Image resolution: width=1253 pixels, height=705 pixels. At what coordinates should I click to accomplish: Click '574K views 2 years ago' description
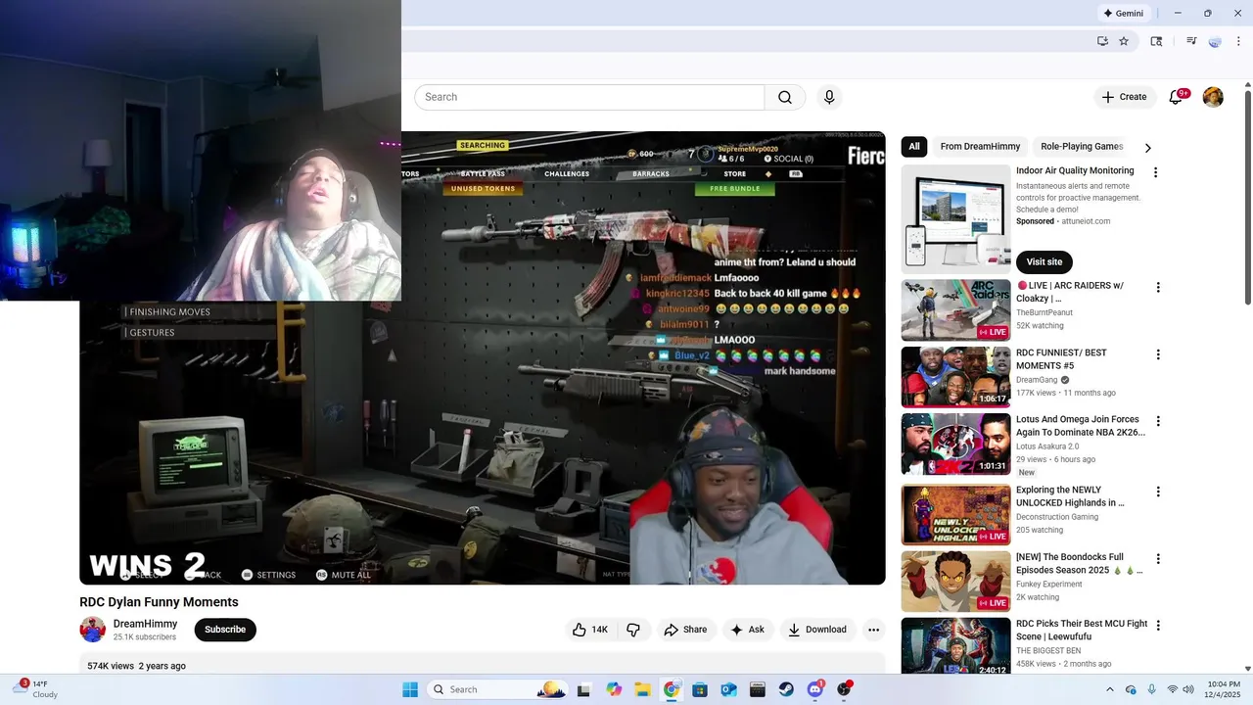coord(136,666)
